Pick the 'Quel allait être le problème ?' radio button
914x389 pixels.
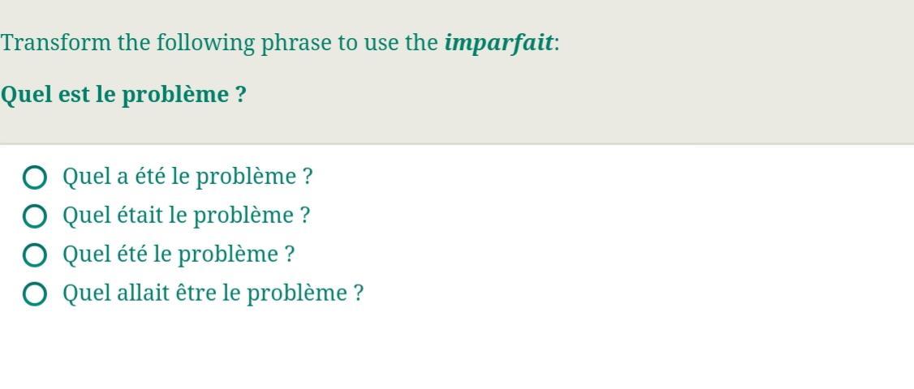[34, 294]
